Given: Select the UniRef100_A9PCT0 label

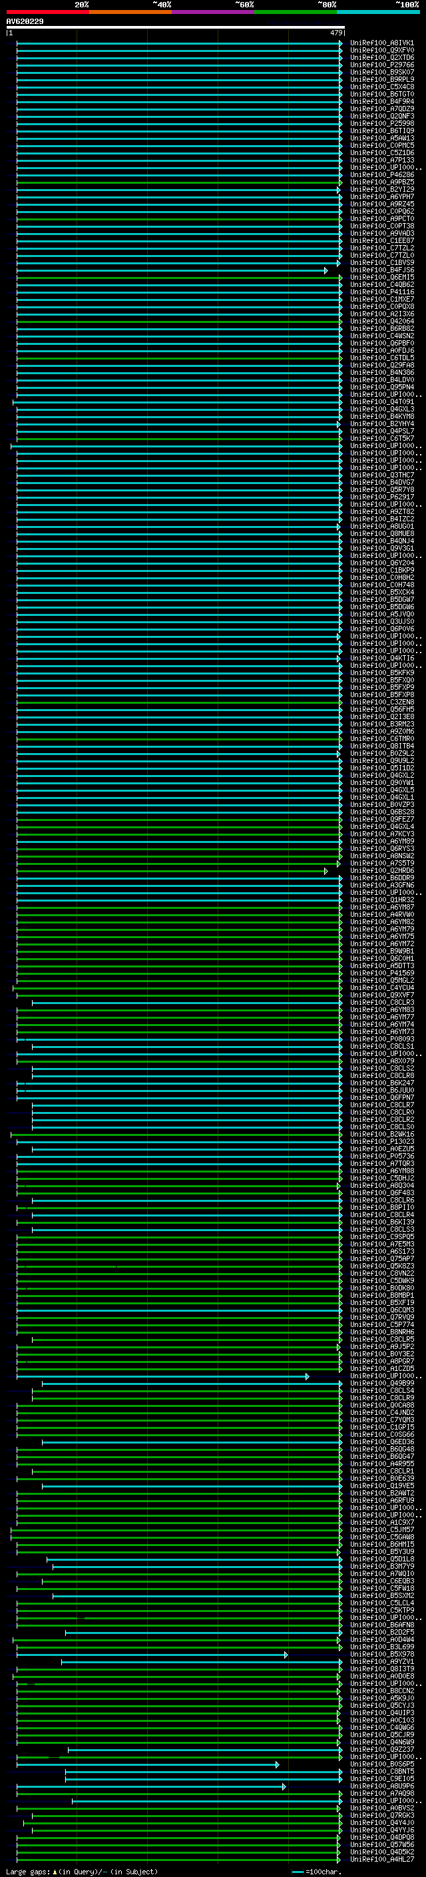Looking at the screenshot, I should (381, 218).
